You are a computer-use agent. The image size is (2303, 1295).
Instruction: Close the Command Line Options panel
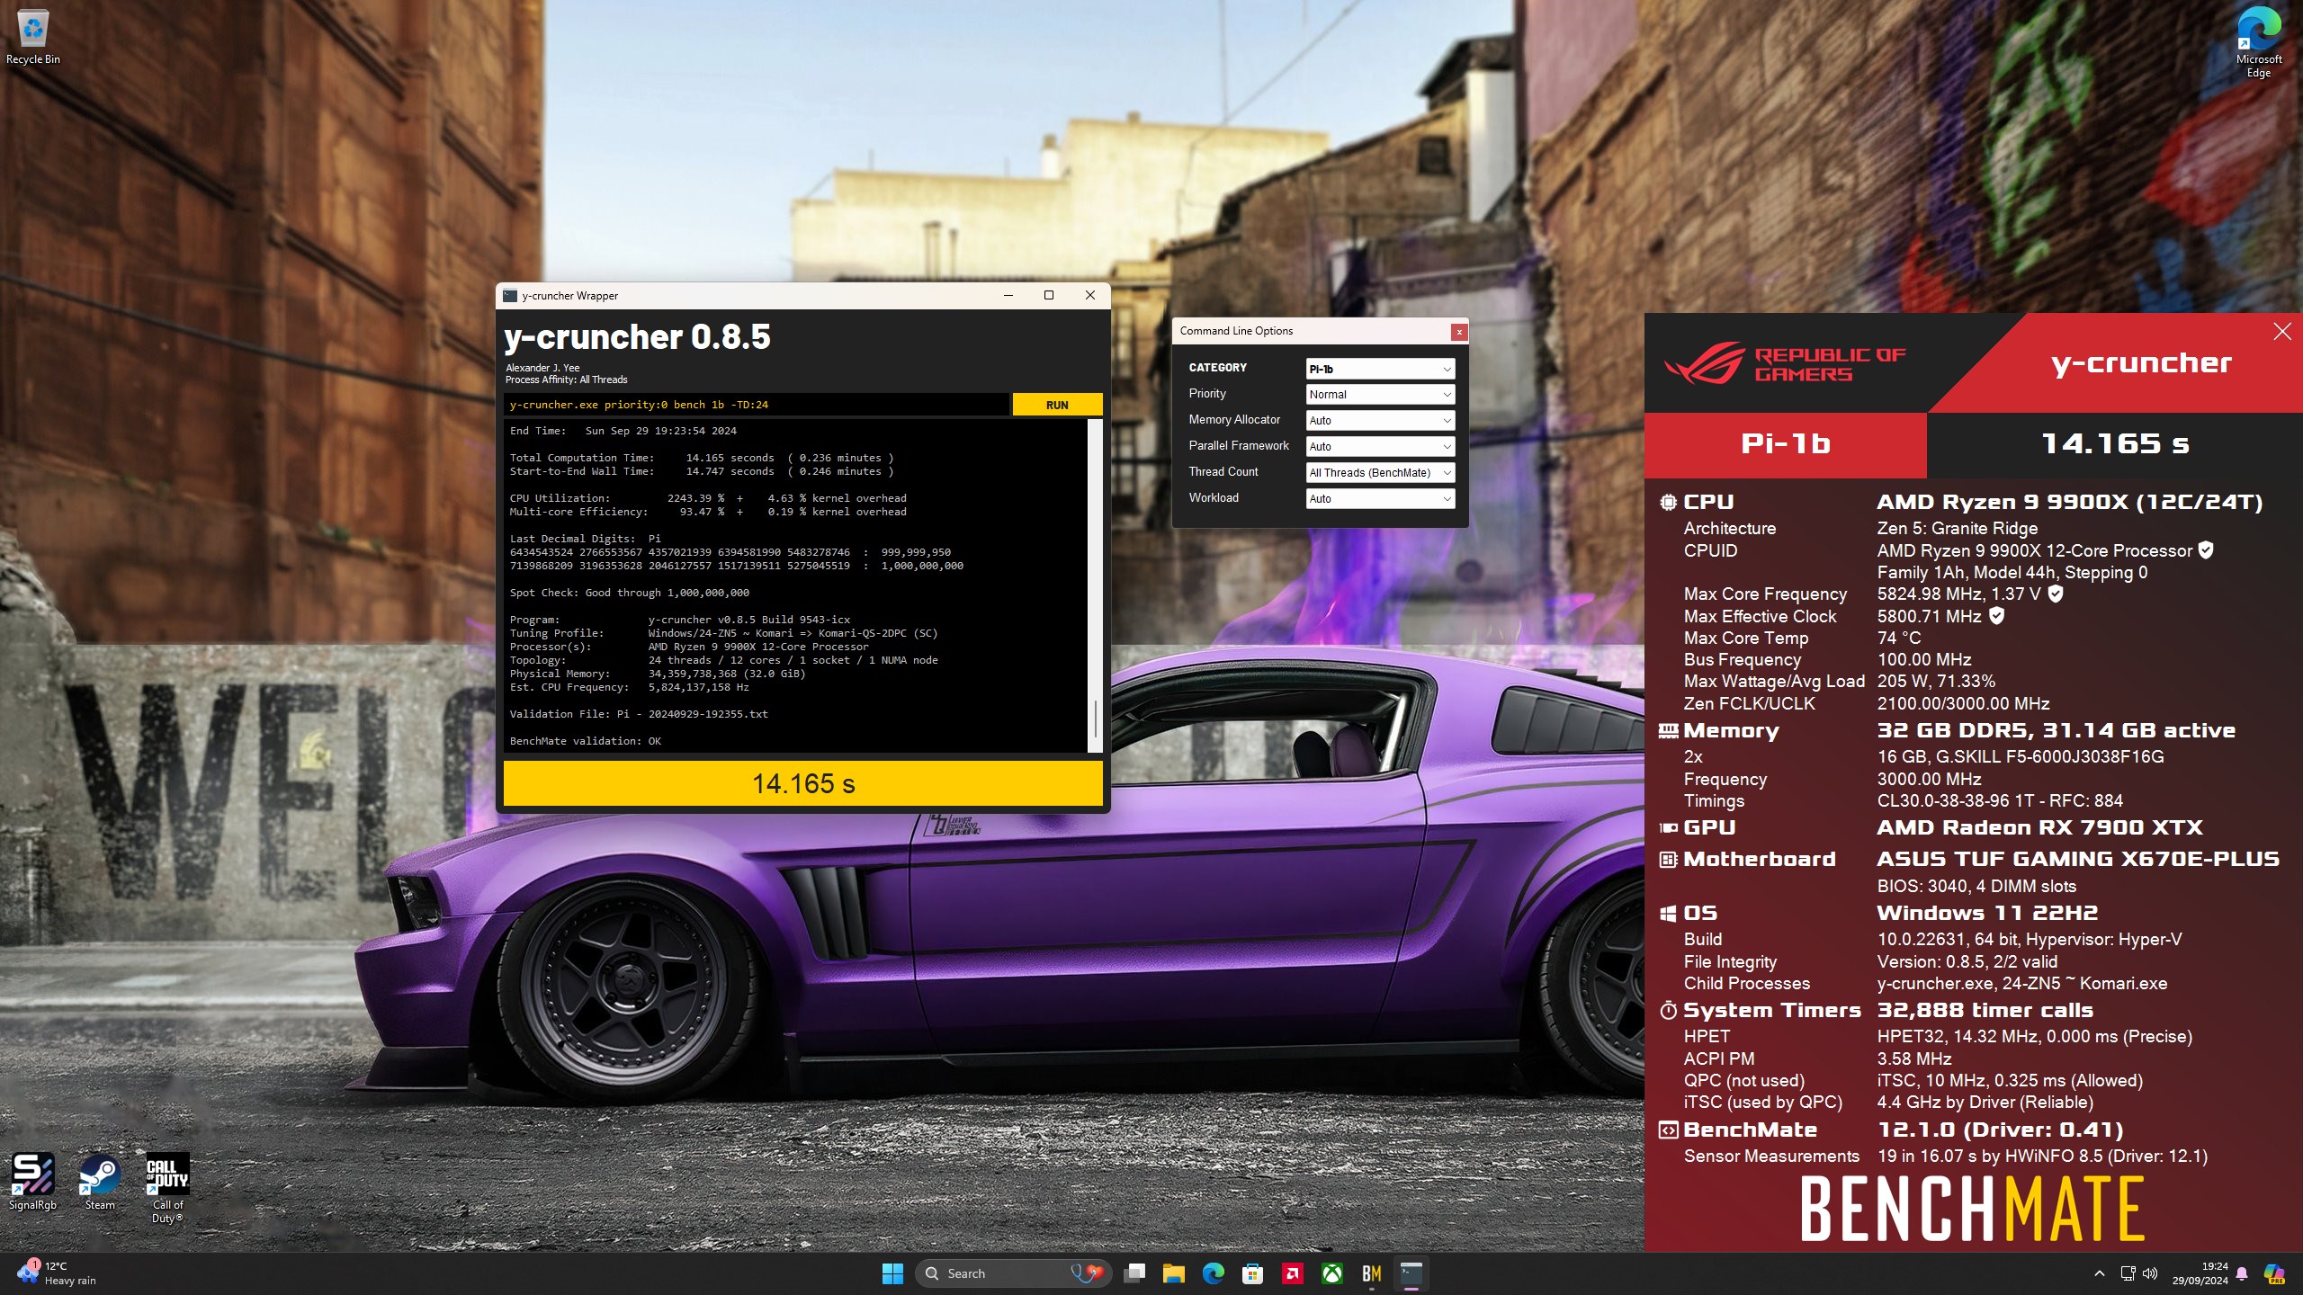(x=1459, y=332)
